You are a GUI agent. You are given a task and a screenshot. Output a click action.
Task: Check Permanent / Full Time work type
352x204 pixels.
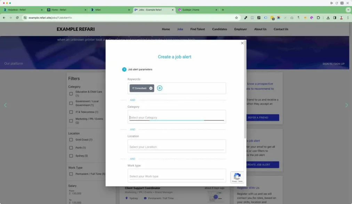pos(71,174)
